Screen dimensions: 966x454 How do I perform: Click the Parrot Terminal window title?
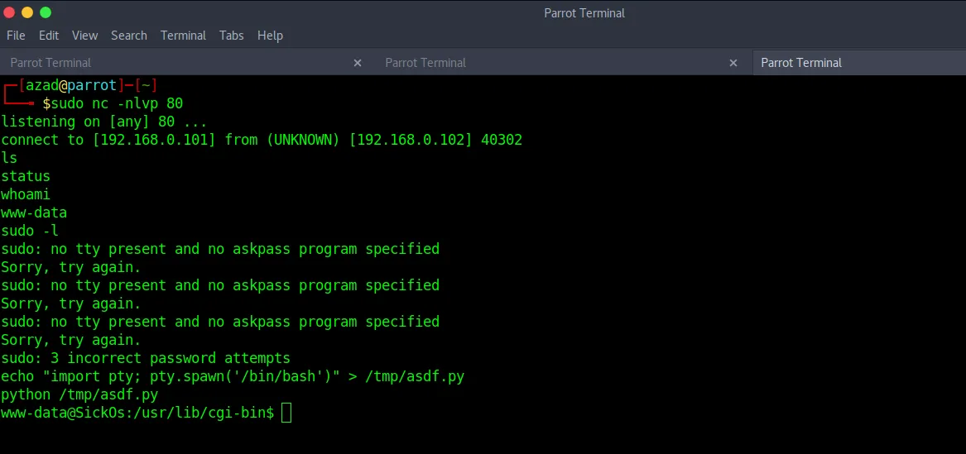point(584,13)
